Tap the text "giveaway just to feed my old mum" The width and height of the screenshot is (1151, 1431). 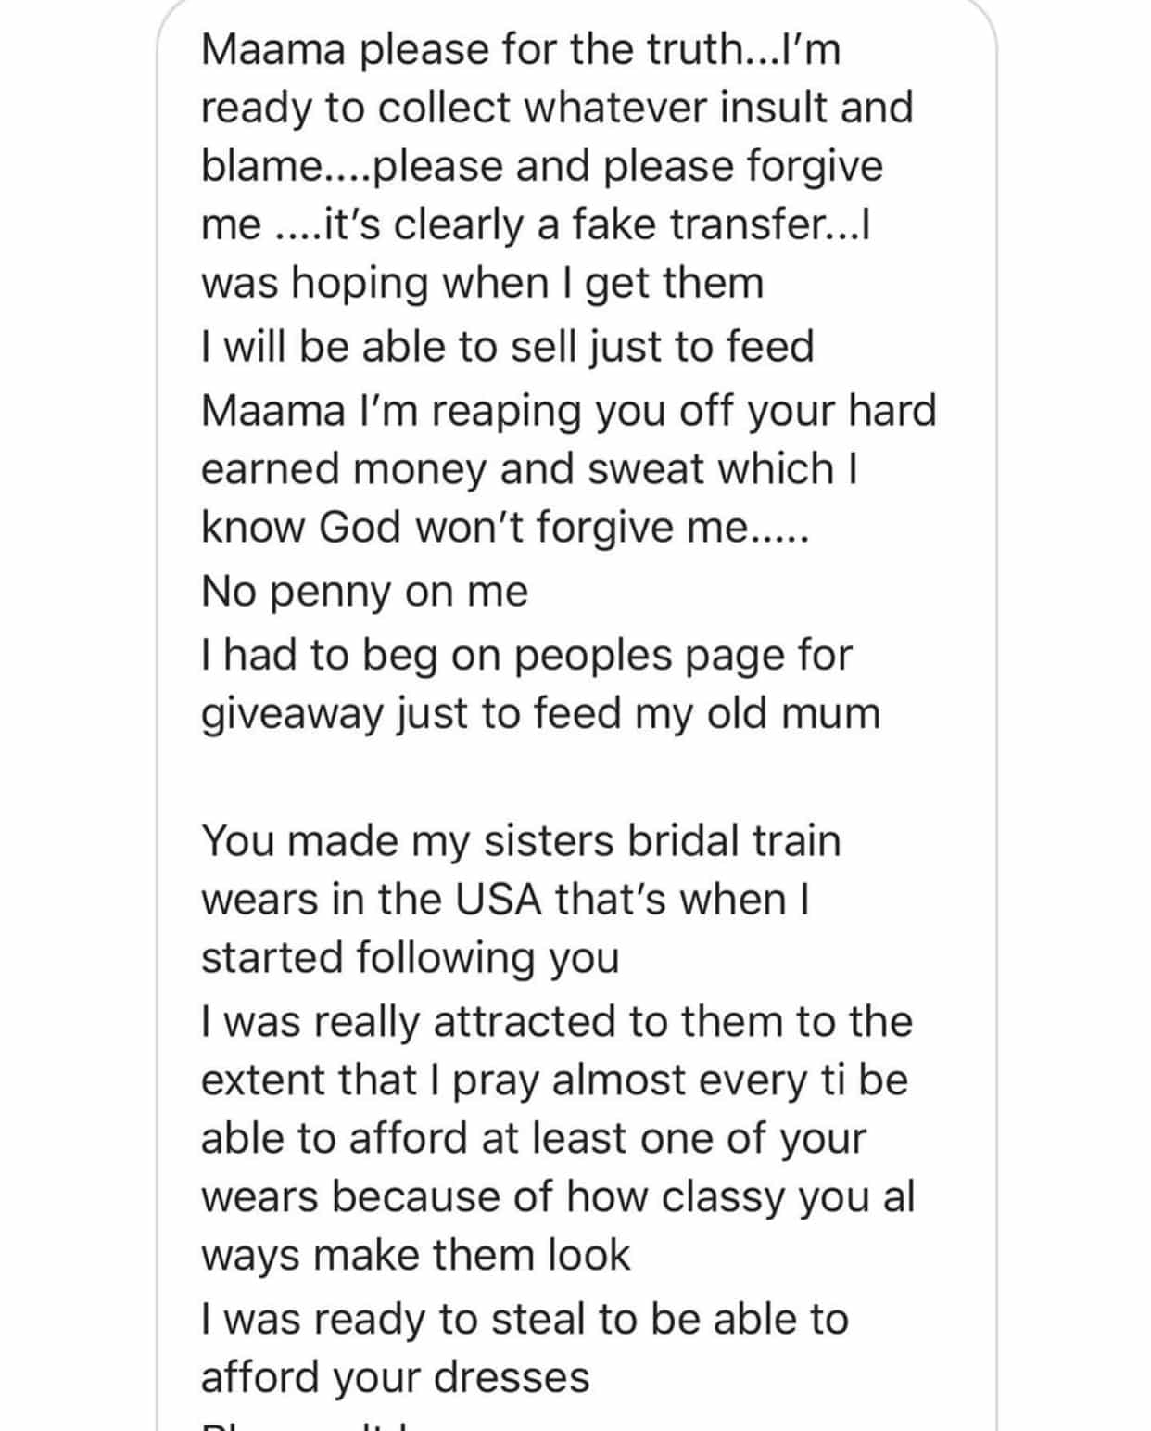point(539,714)
